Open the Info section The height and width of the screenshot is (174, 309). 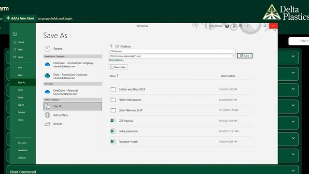(20, 68)
